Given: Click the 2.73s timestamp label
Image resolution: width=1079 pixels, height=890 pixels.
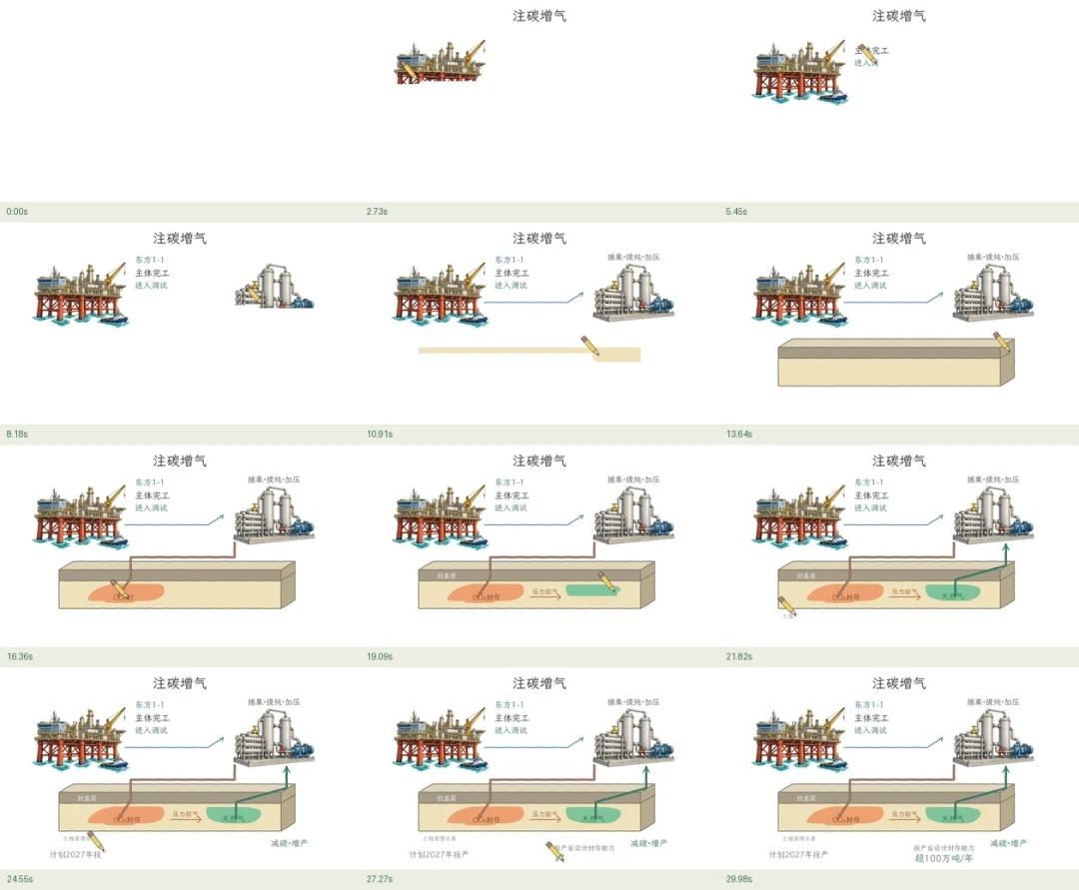Looking at the screenshot, I should [377, 212].
